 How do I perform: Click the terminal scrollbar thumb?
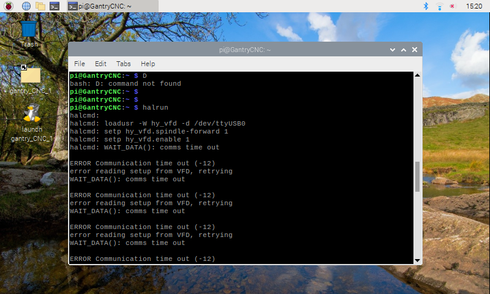tap(417, 176)
